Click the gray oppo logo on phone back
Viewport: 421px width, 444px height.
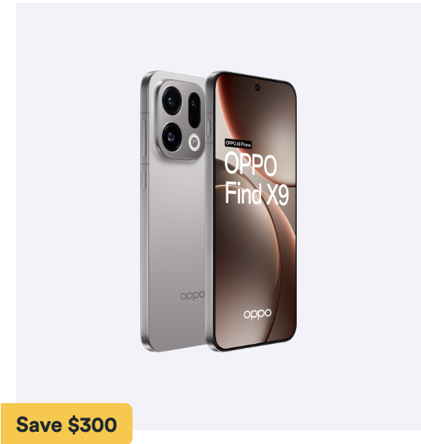[192, 295]
